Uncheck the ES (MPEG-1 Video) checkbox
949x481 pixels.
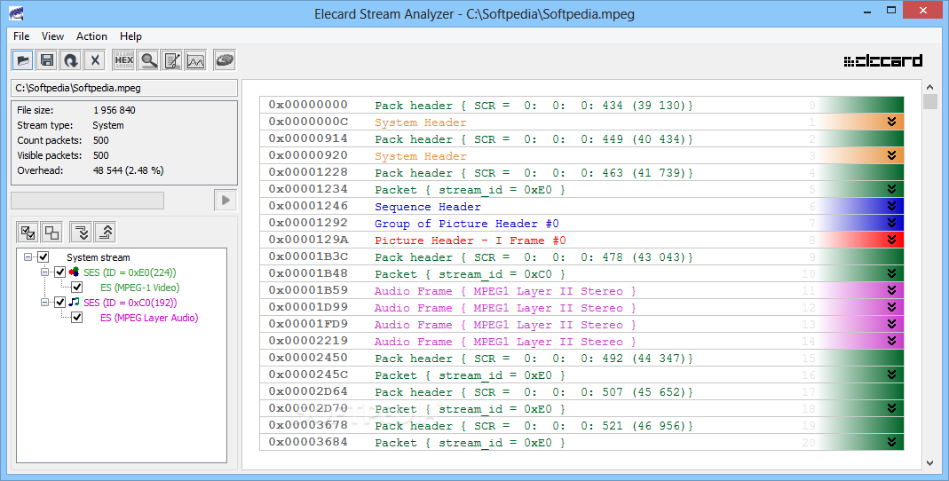77,288
